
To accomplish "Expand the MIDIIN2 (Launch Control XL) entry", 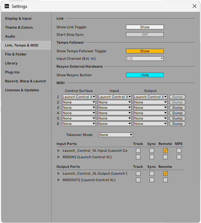I will click(58, 157).
